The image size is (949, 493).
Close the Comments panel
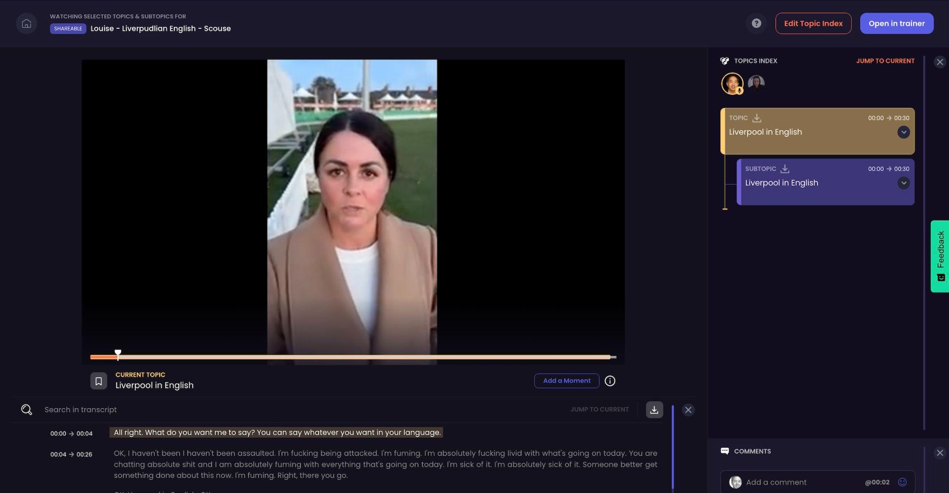(940, 453)
